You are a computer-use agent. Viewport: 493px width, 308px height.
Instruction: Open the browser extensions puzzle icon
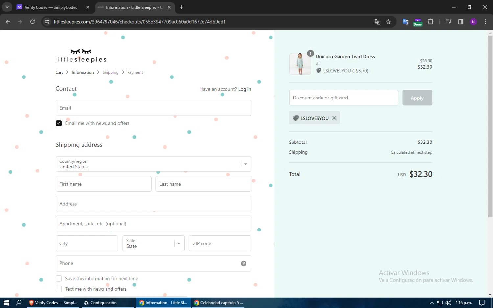[430, 22]
